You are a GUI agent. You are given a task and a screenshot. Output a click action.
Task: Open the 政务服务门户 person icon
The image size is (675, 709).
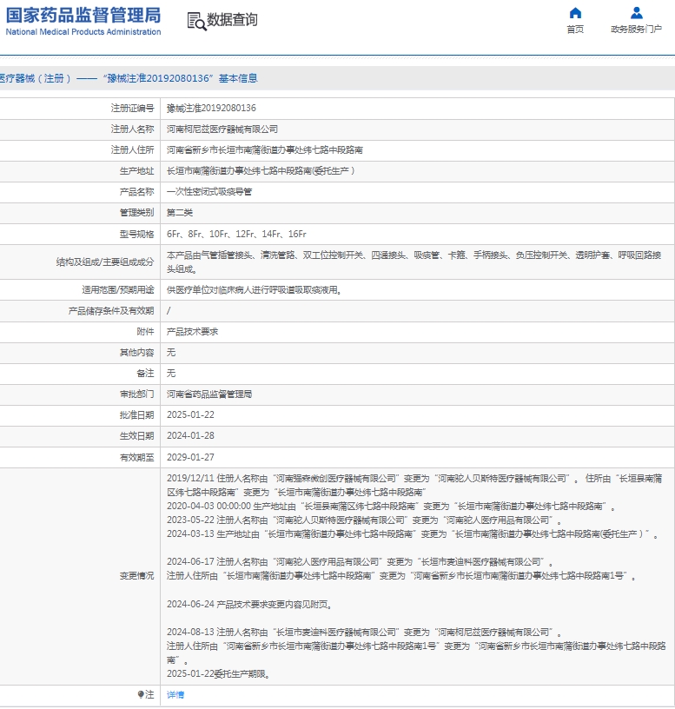[x=637, y=13]
